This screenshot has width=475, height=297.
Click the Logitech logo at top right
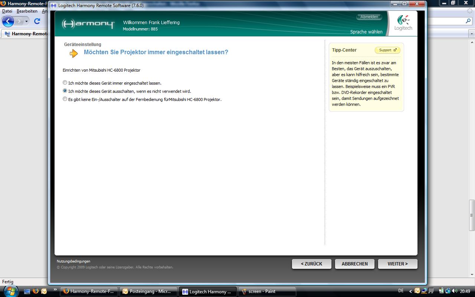tap(403, 23)
